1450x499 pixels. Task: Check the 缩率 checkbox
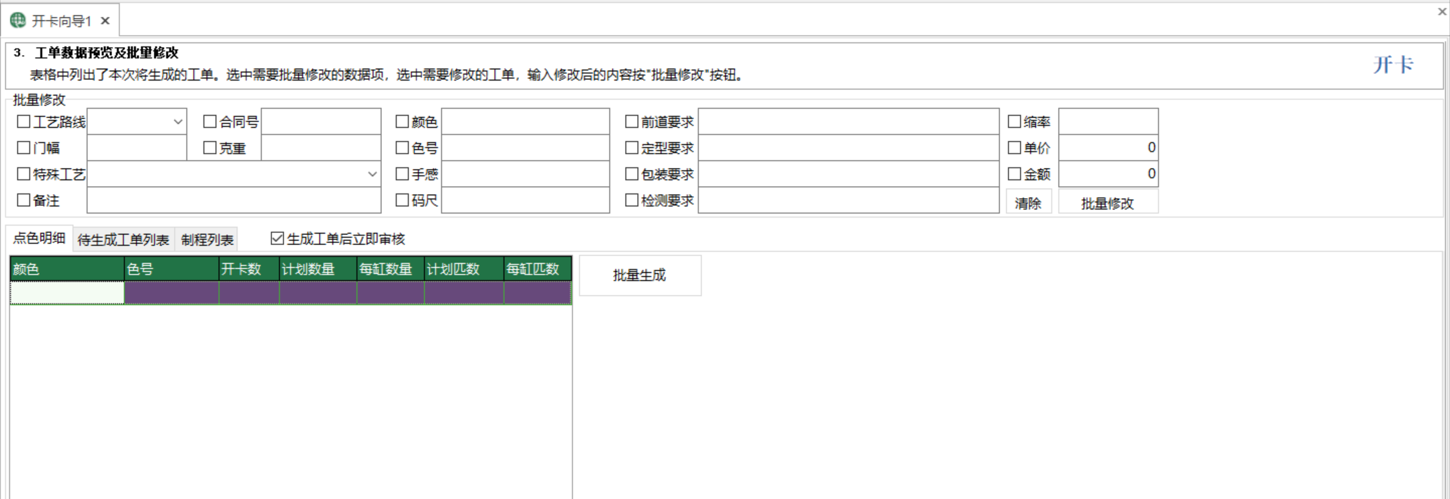point(1014,122)
